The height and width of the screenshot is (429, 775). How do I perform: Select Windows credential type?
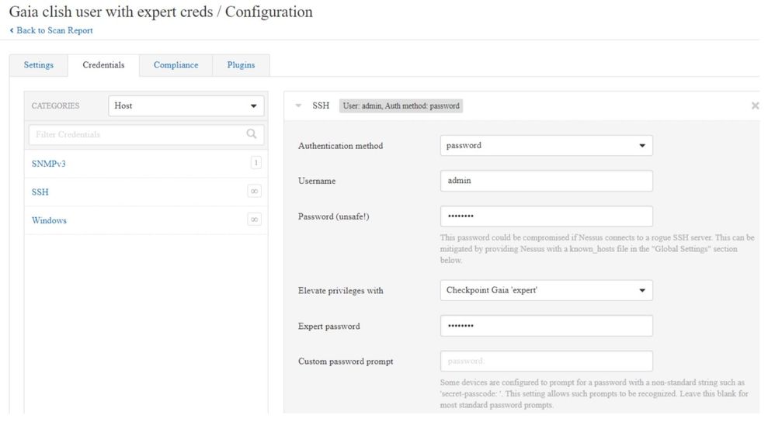(x=49, y=220)
